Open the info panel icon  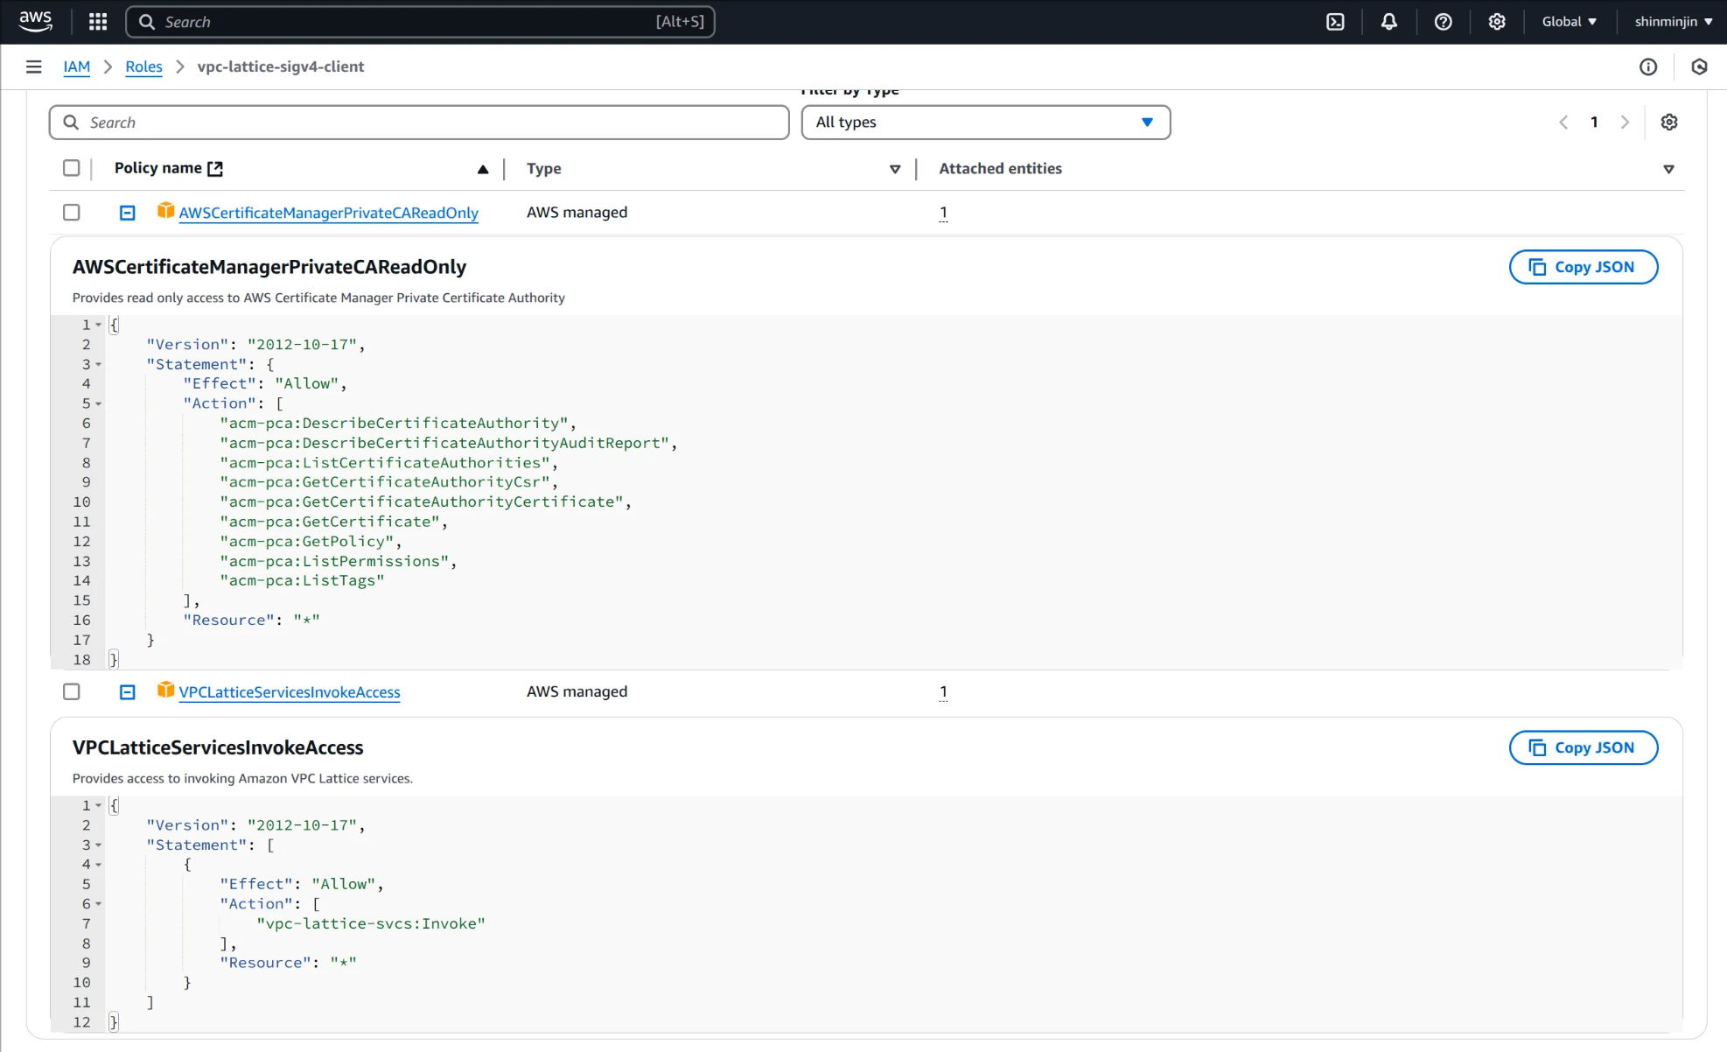tap(1648, 67)
